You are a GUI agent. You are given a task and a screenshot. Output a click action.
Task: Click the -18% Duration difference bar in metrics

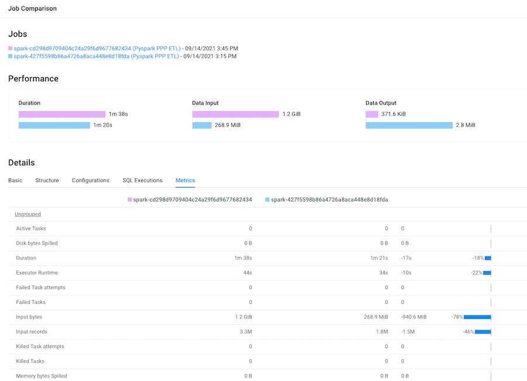pyautogui.click(x=488, y=258)
